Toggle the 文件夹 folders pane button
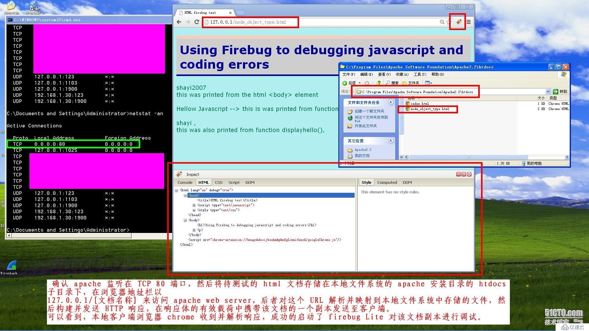This screenshot has height=331, width=589. click(x=410, y=83)
